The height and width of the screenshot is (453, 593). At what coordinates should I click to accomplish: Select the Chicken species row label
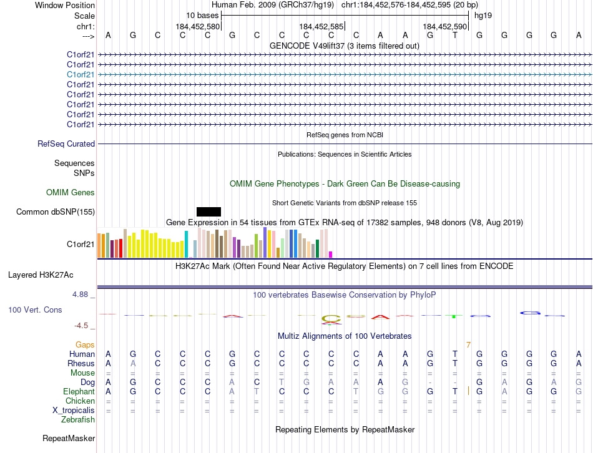click(80, 401)
